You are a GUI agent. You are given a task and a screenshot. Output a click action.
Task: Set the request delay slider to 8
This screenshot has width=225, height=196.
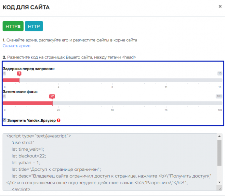click(112, 80)
